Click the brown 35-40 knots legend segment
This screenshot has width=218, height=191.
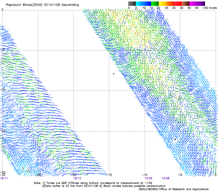186,4
